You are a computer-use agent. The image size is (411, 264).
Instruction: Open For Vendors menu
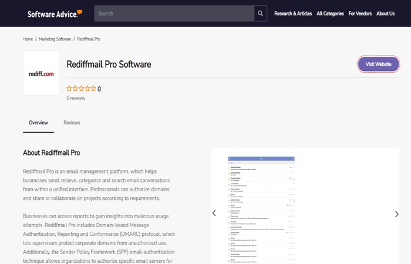click(360, 13)
